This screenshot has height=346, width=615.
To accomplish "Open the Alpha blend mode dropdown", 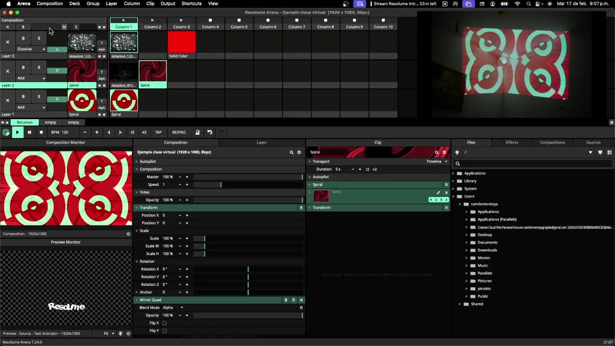I will [x=173, y=308].
